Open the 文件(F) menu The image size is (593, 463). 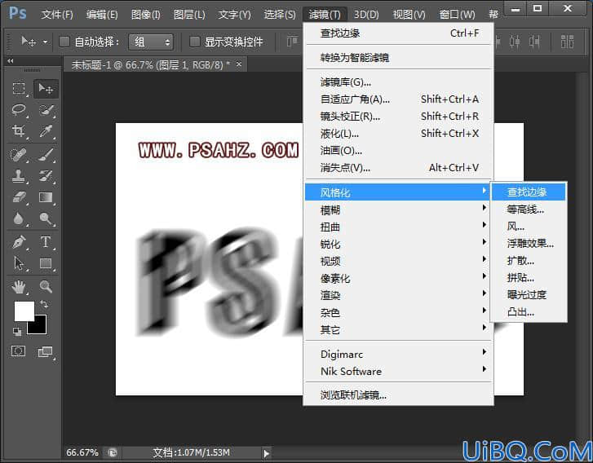click(57, 15)
